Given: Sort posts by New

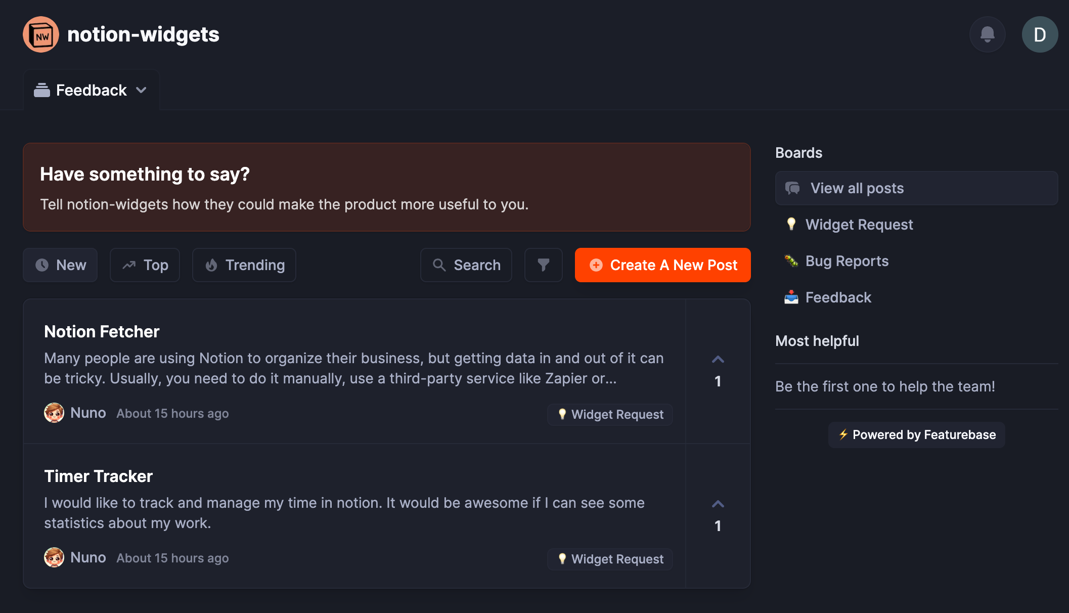Looking at the screenshot, I should point(60,265).
